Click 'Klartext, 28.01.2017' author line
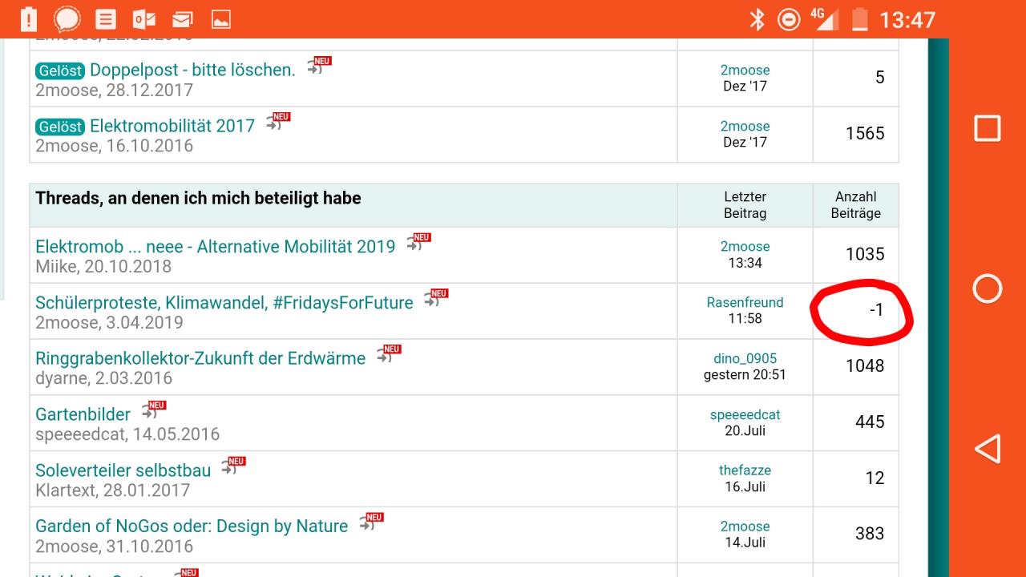This screenshot has height=577, width=1026. pyautogui.click(x=113, y=490)
